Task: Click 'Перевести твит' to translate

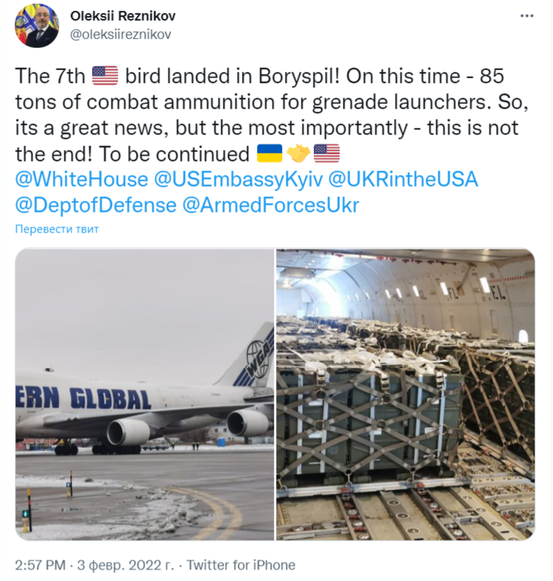Action: pos(57,229)
